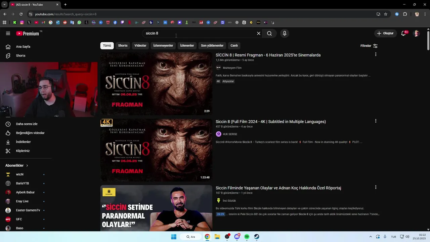Select the Shorts filter chip

(x=123, y=46)
